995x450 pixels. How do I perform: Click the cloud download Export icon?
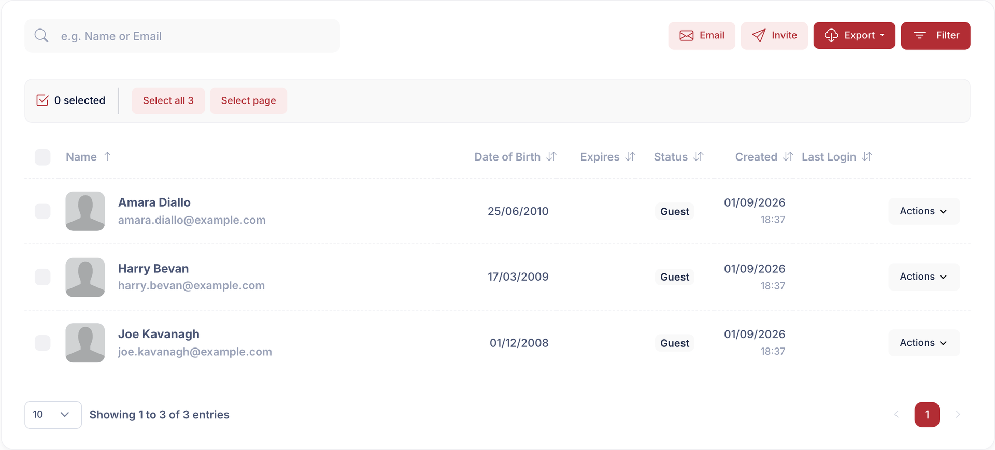(x=831, y=35)
